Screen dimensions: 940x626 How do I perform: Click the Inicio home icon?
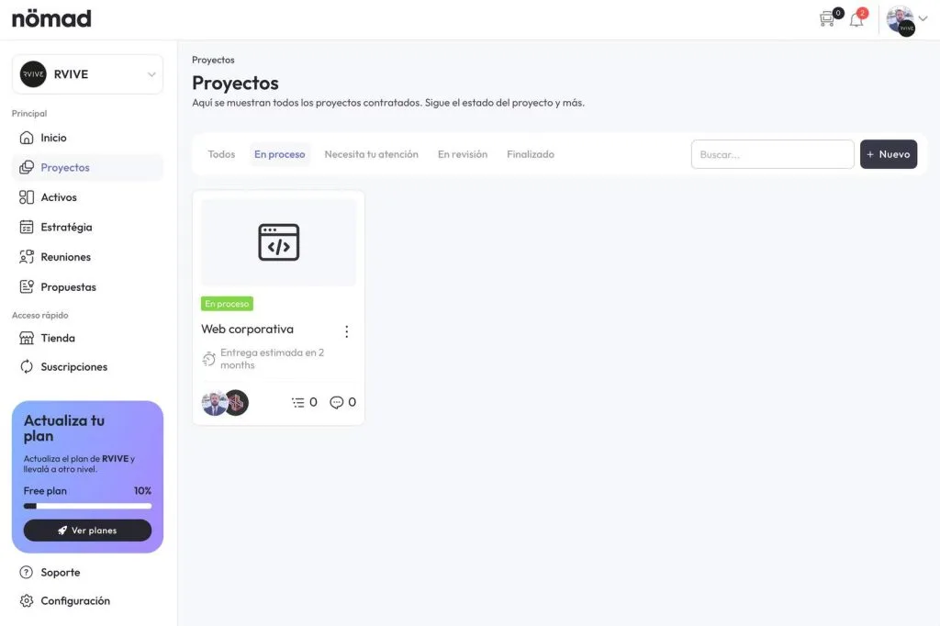27,138
